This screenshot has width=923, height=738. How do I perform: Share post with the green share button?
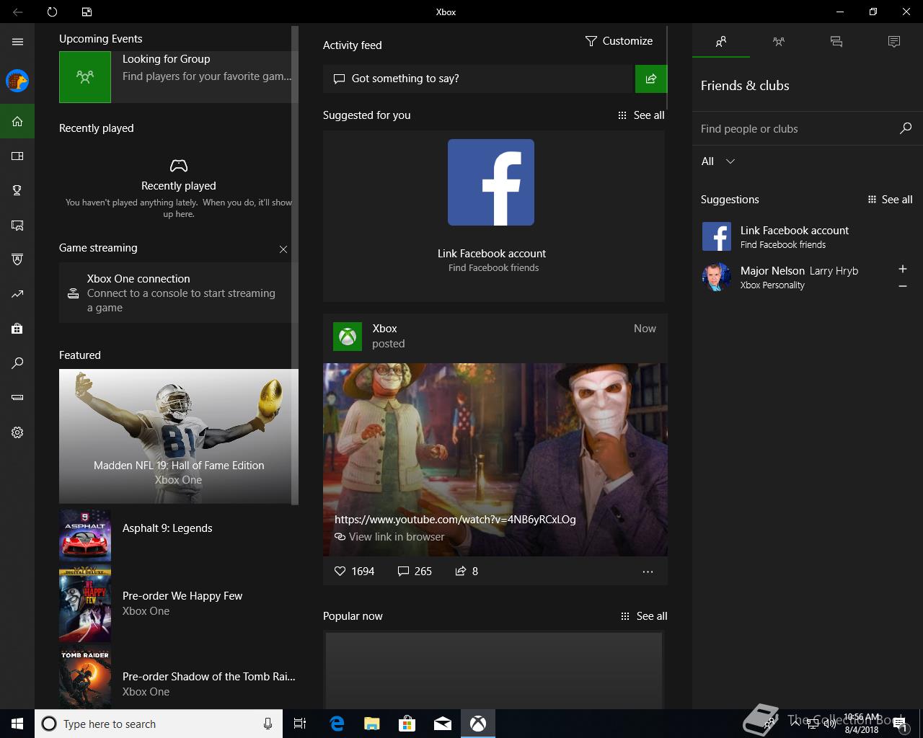pyautogui.click(x=651, y=79)
